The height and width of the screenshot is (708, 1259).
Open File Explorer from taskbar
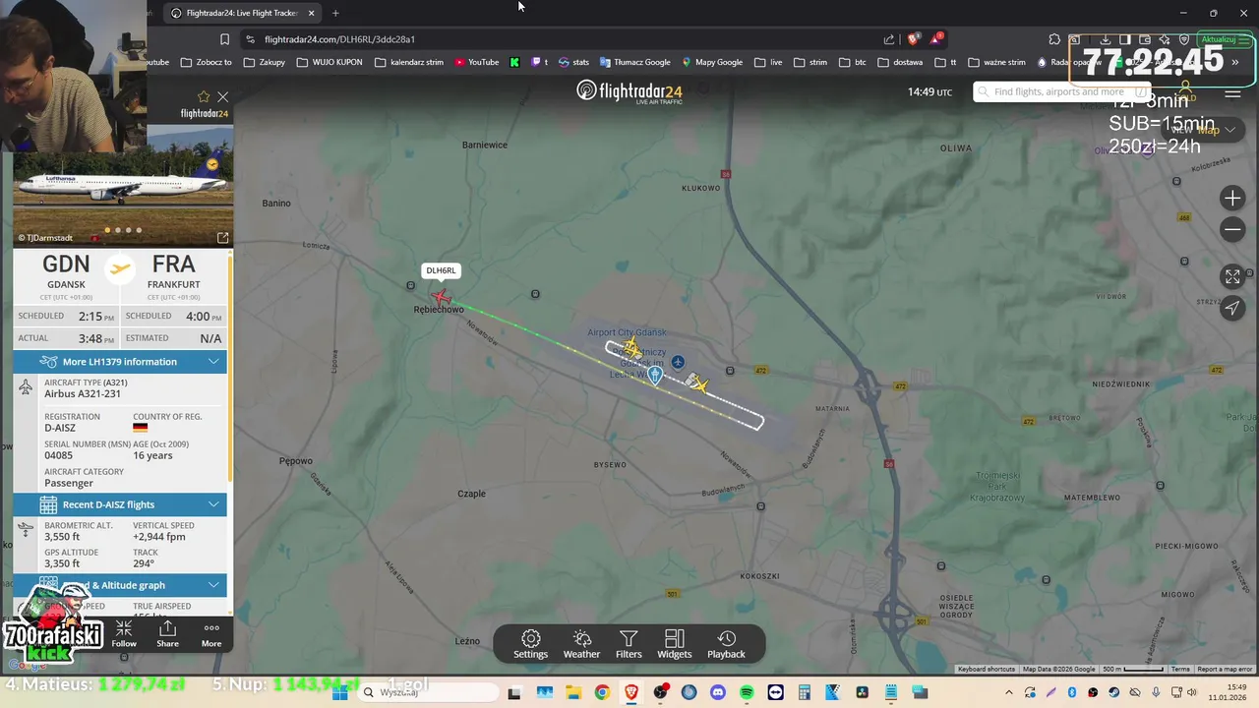click(x=573, y=692)
